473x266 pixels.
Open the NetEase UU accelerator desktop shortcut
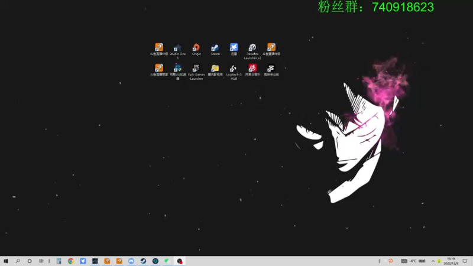point(178,72)
